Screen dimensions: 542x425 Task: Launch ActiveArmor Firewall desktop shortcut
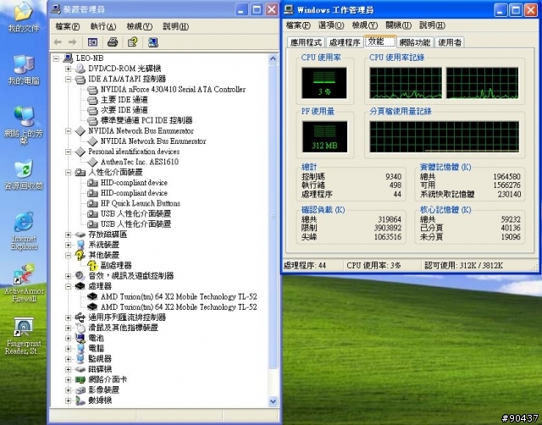point(24,284)
